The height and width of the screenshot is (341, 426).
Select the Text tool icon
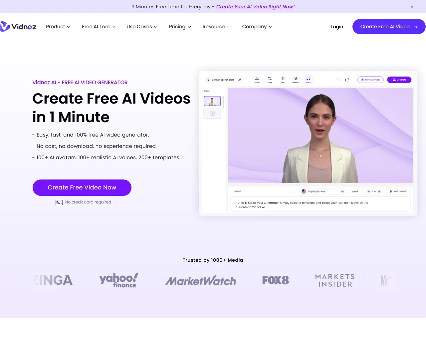point(283,80)
